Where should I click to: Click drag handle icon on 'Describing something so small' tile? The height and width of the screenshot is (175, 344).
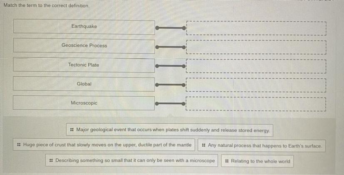tap(51, 160)
